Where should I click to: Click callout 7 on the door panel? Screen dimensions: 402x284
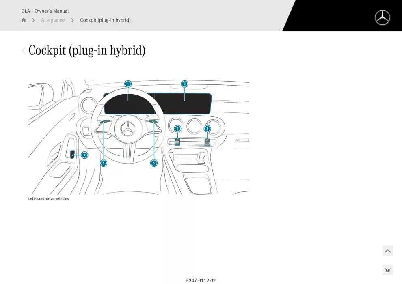pos(84,155)
